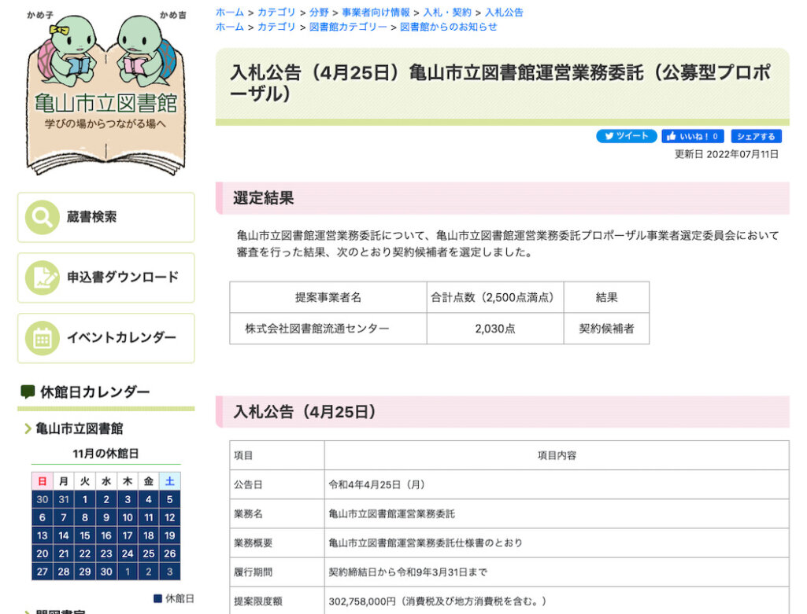This screenshot has height=614, width=807.
Task: Open the 図書館カテゴリー breadcrumb link
Action: [x=348, y=27]
